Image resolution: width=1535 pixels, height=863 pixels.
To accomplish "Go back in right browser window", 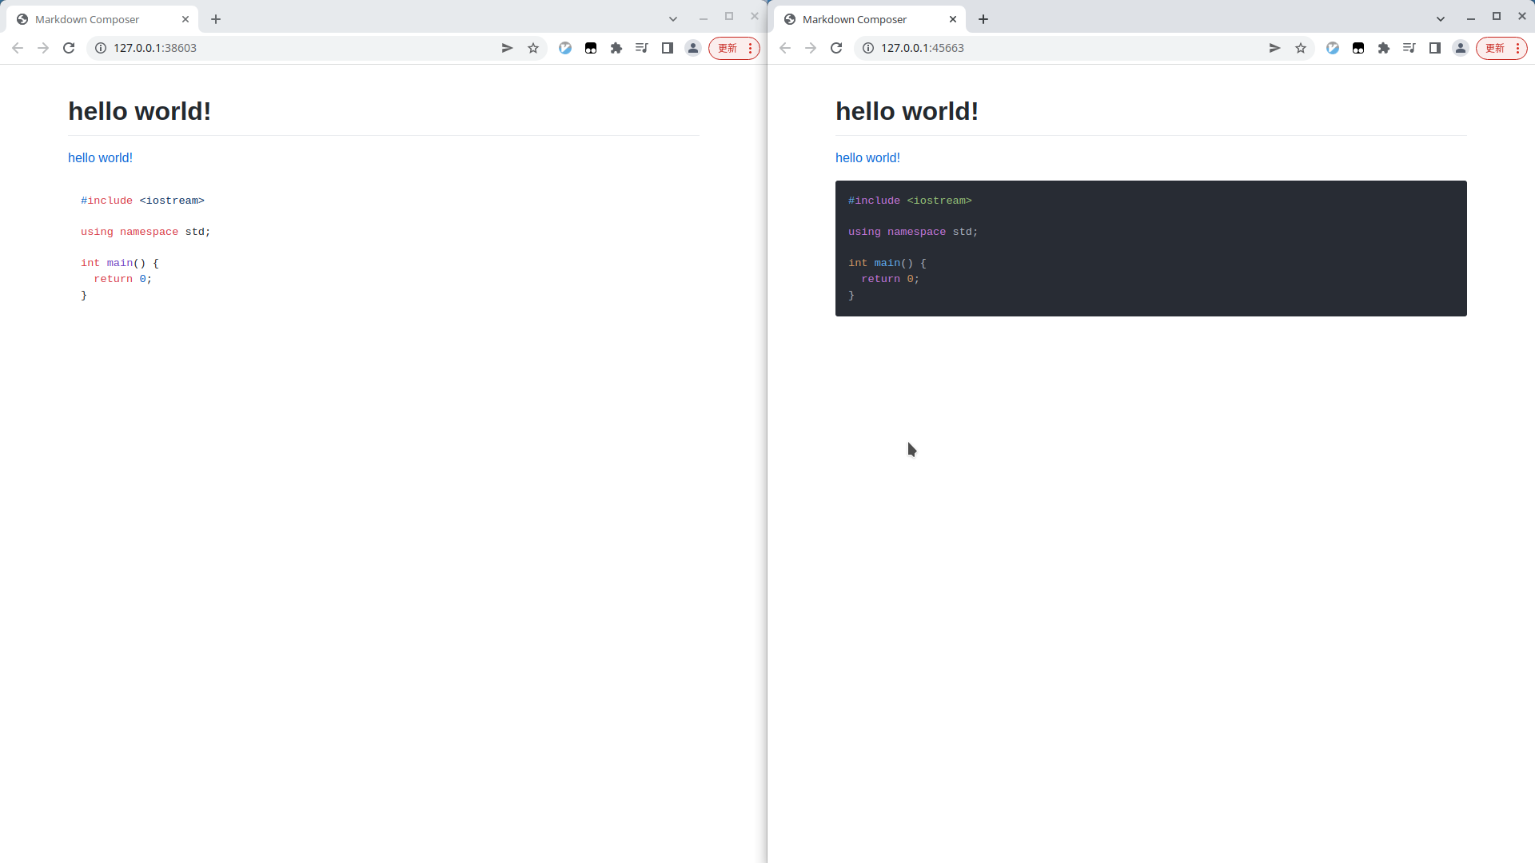I will [x=785, y=48].
